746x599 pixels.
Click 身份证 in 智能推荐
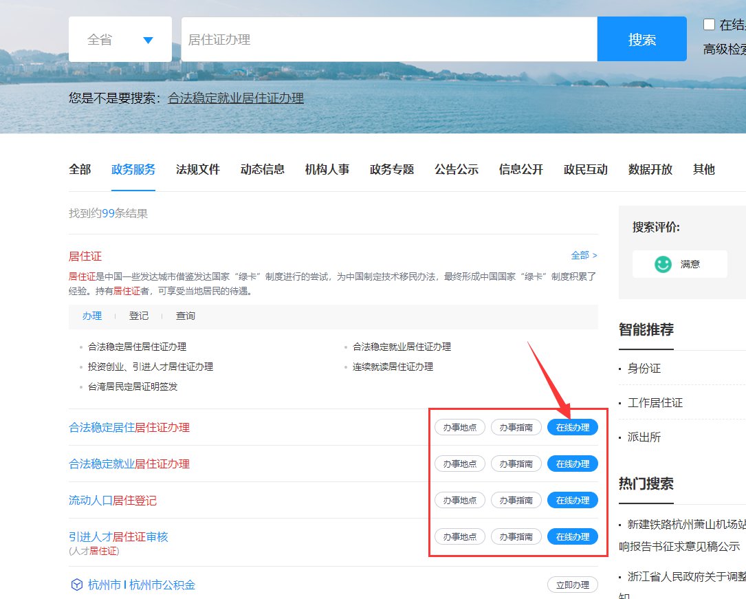(x=644, y=369)
